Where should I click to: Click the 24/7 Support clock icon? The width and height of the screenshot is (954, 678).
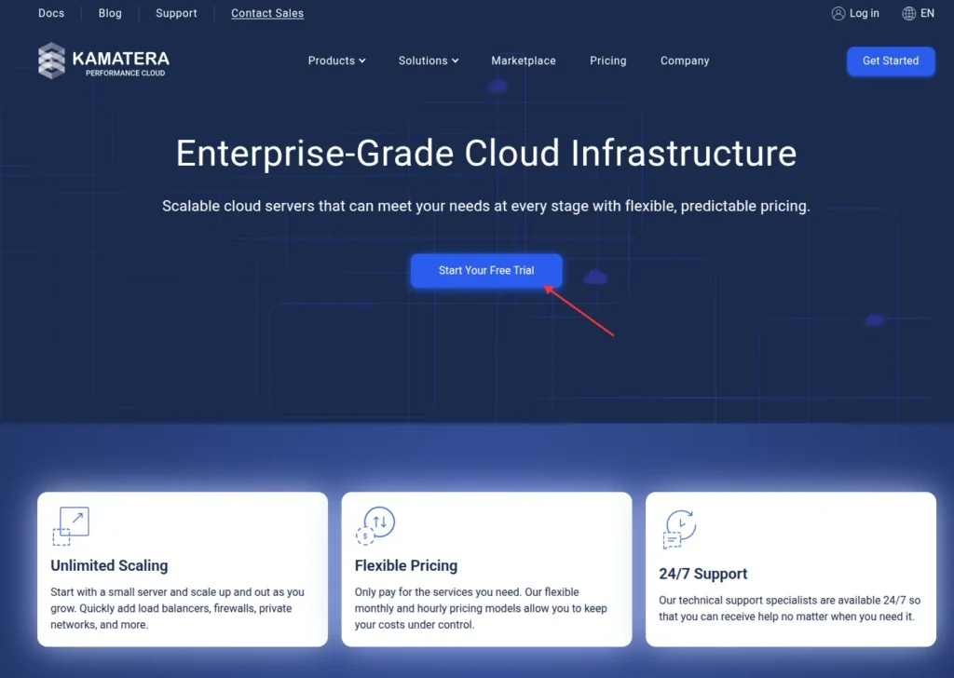point(679,529)
